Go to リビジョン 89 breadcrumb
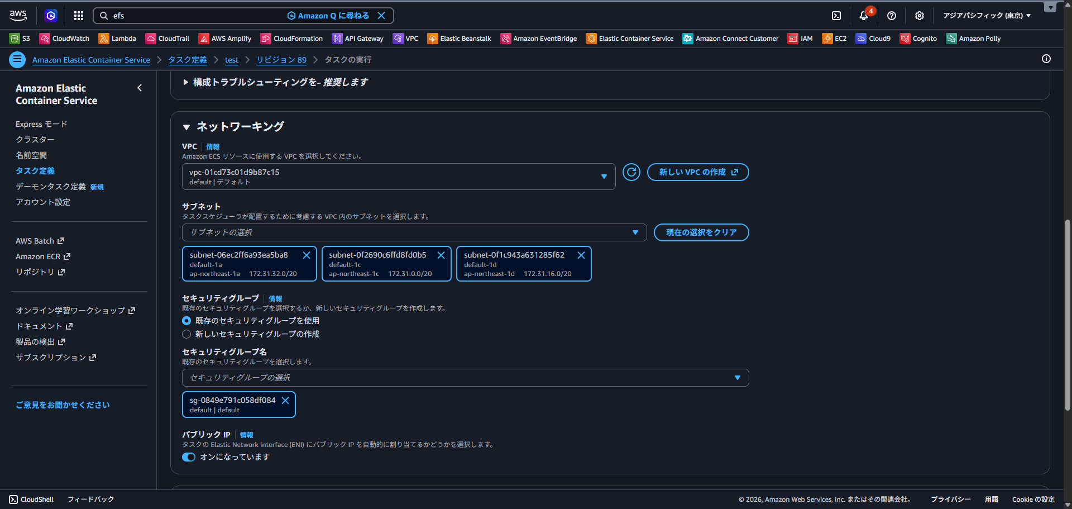Viewport: 1072px width, 509px height. [x=281, y=60]
